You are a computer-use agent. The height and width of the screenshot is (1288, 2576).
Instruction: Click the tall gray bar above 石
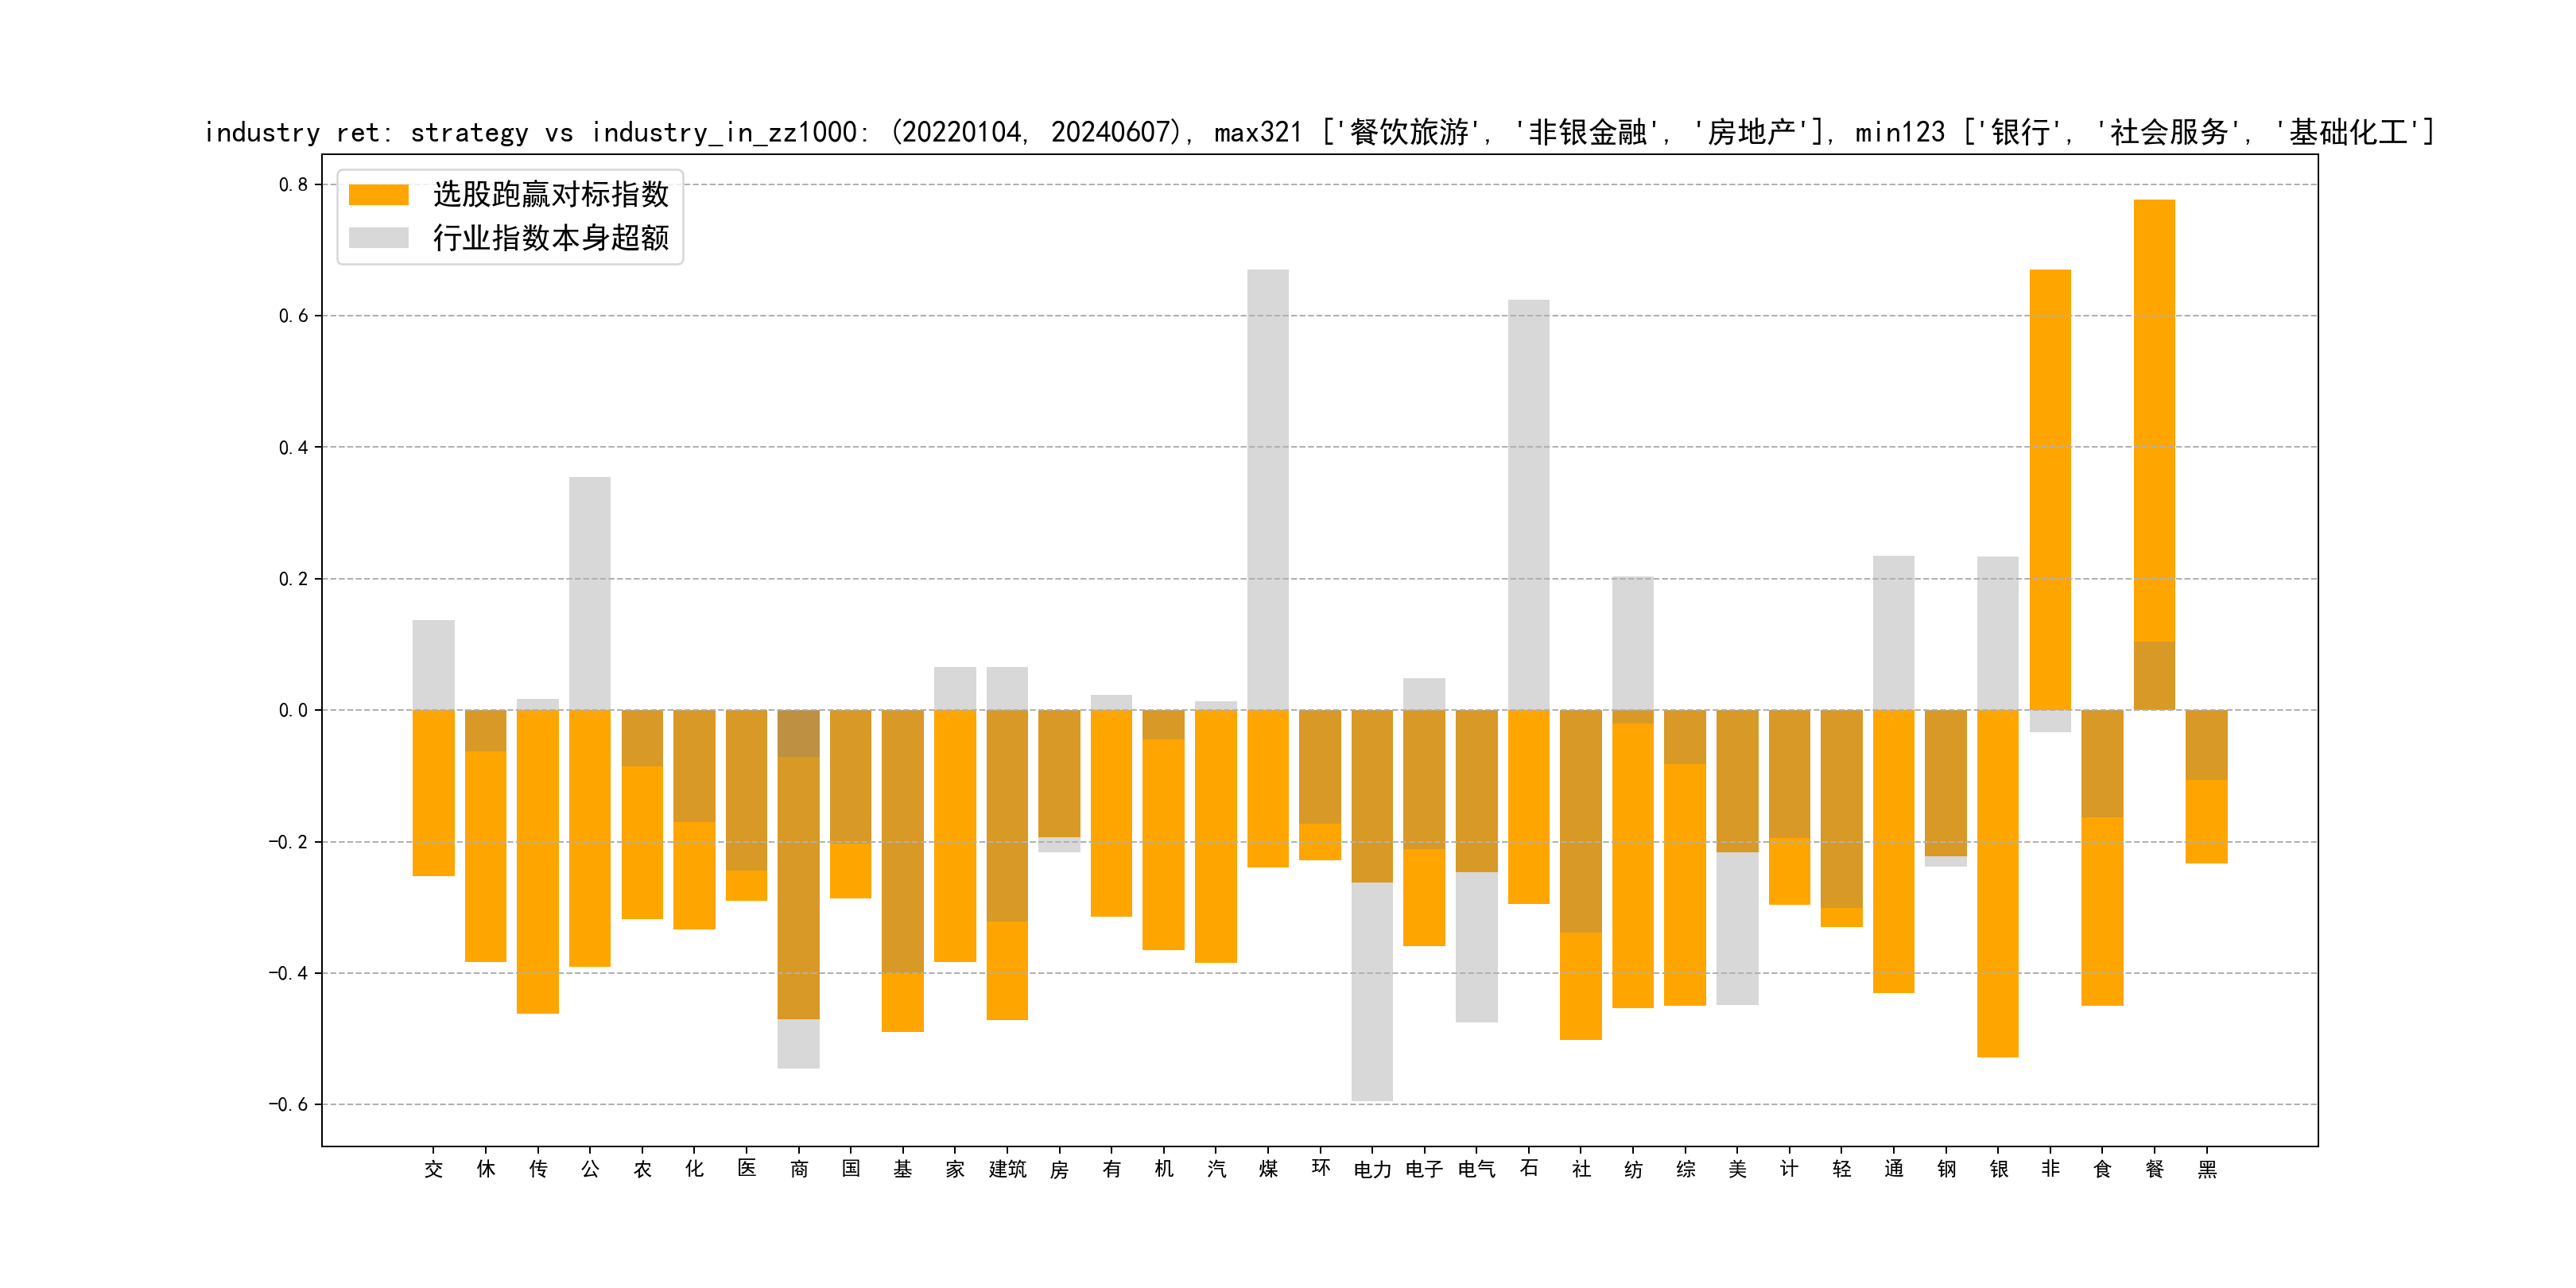(x=1528, y=505)
